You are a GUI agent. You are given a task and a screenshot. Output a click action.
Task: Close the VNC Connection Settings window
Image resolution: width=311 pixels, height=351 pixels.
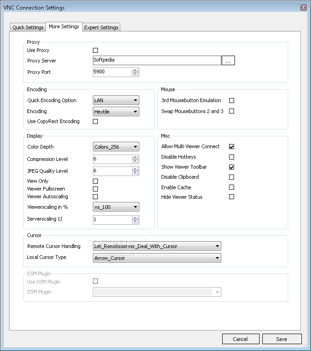pyautogui.click(x=303, y=8)
